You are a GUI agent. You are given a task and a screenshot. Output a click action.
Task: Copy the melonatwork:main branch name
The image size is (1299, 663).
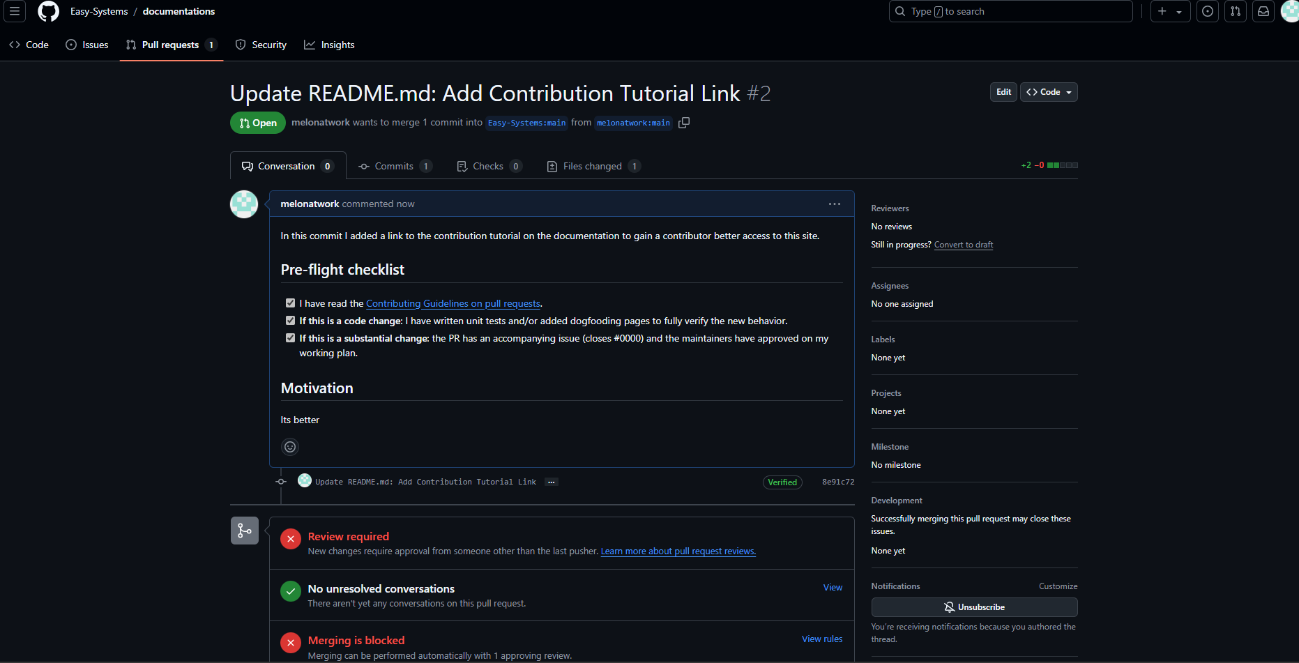[684, 123]
